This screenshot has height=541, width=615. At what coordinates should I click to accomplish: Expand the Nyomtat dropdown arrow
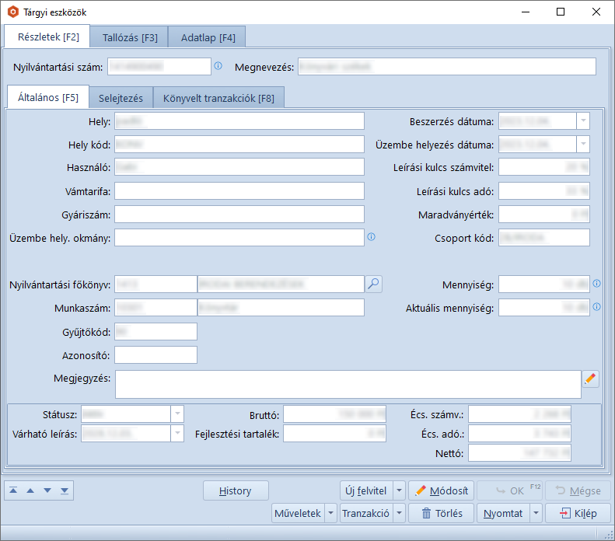coord(536,513)
